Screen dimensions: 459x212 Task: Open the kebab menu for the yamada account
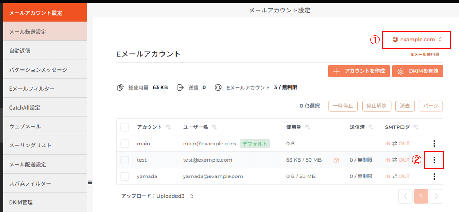coord(434,176)
